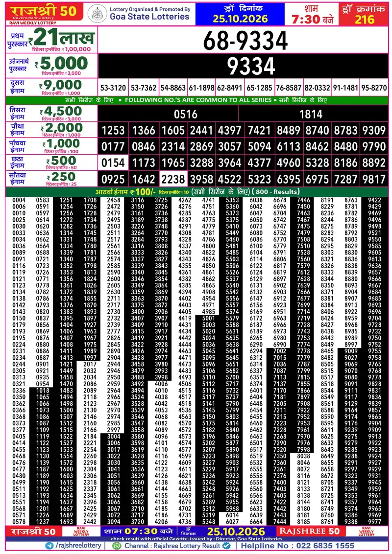Click the ₹21 lakh first prize amount
The image size is (392, 554).
click(62, 38)
